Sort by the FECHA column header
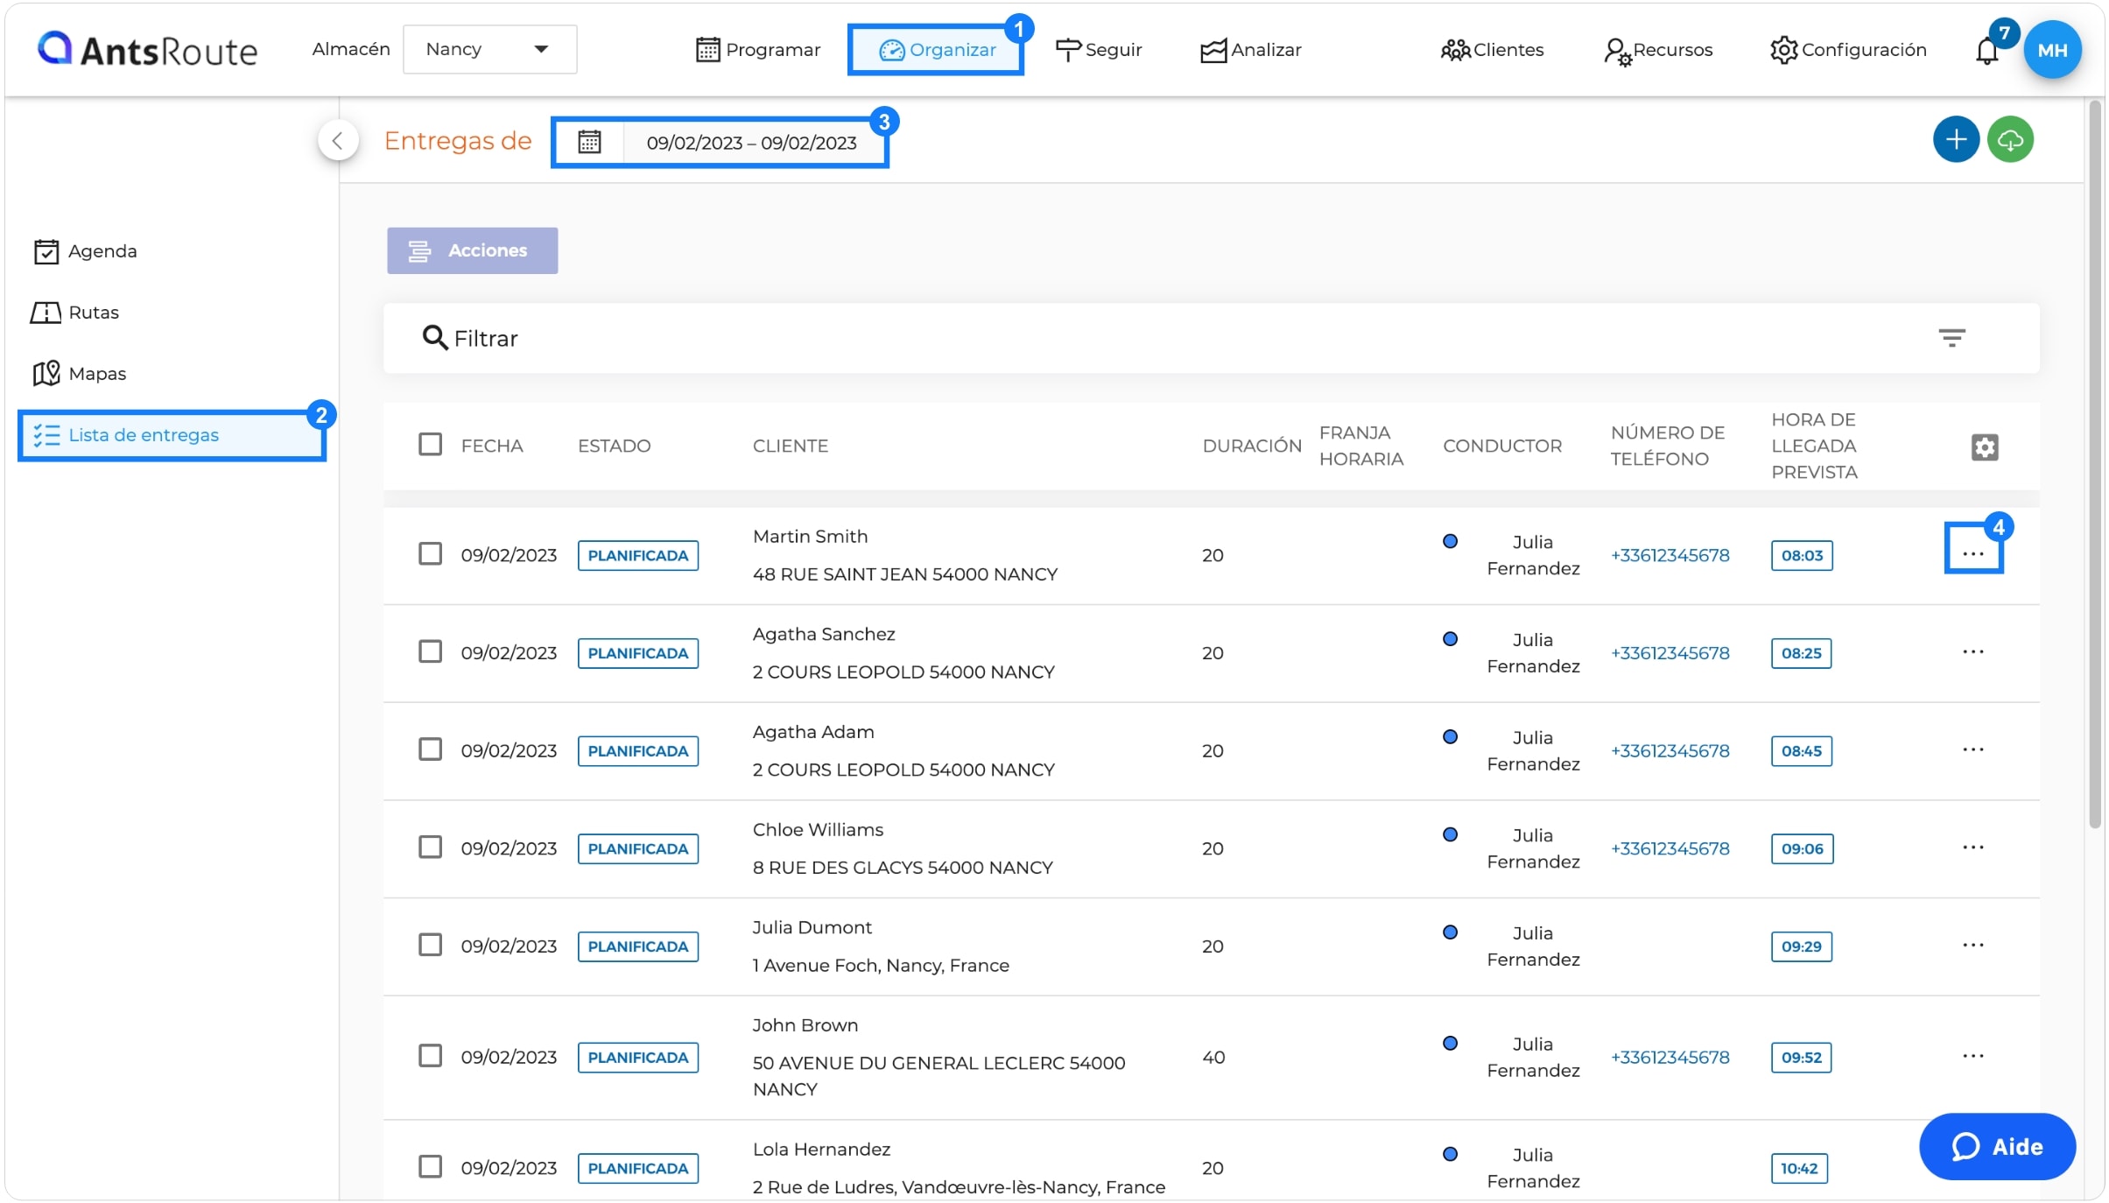 492,446
